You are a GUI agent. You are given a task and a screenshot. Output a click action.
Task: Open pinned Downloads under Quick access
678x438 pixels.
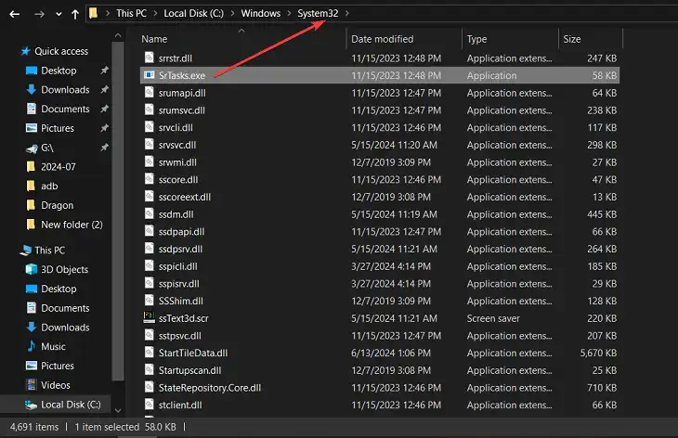coord(65,90)
